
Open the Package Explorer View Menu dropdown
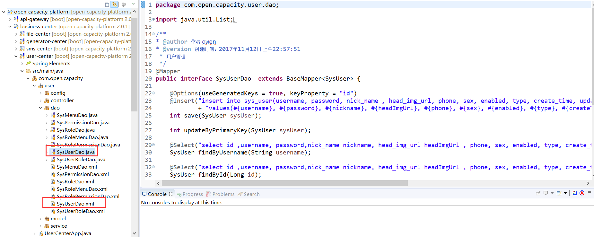(x=133, y=4)
